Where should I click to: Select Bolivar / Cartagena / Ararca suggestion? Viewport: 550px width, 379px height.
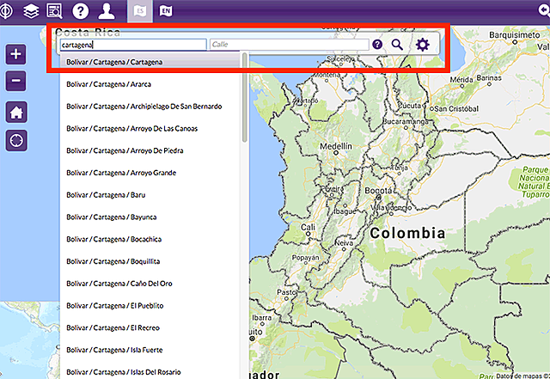[150, 84]
